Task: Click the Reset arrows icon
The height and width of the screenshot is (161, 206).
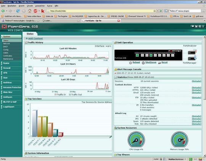Action: tap(159, 63)
